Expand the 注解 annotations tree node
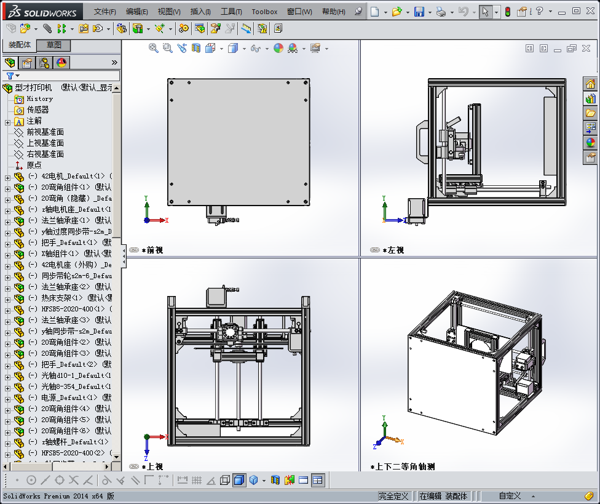This screenshot has height=504, width=600. point(7,122)
